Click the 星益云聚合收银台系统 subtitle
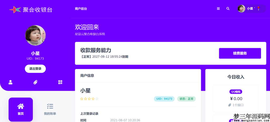 [x=90, y=34]
